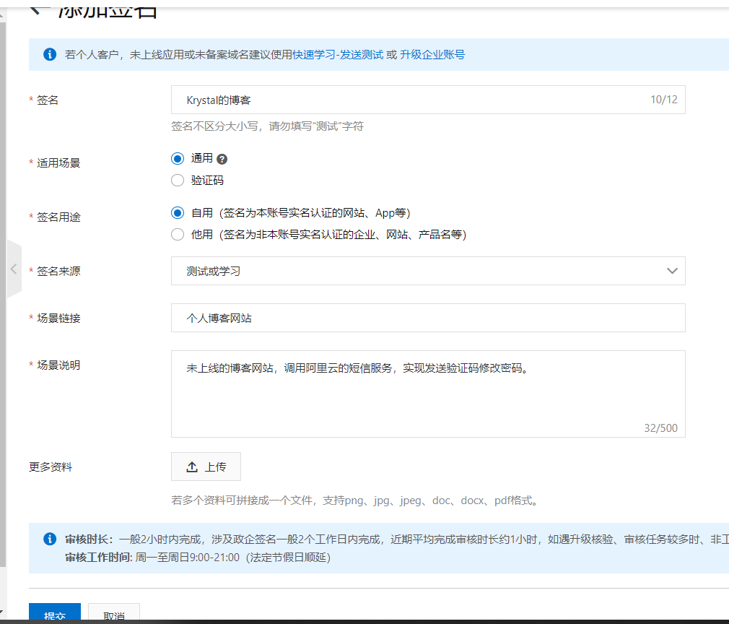Submit the form with the 提交 button
Viewport: 729px width, 624px height.
tap(55, 613)
